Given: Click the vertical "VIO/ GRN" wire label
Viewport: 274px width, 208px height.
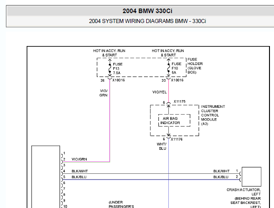Looking at the screenshot, I should click(x=103, y=93).
